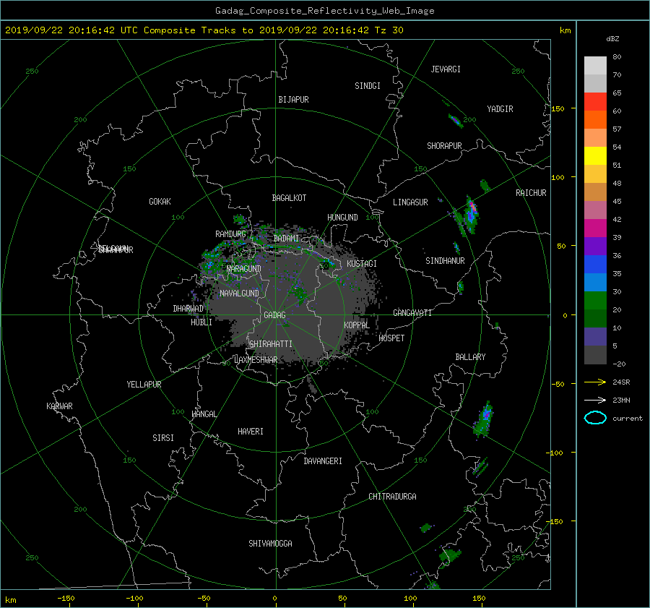This screenshot has height=608, width=650.
Task: Click the SHIVAMOGGA city label
Action: [270, 543]
